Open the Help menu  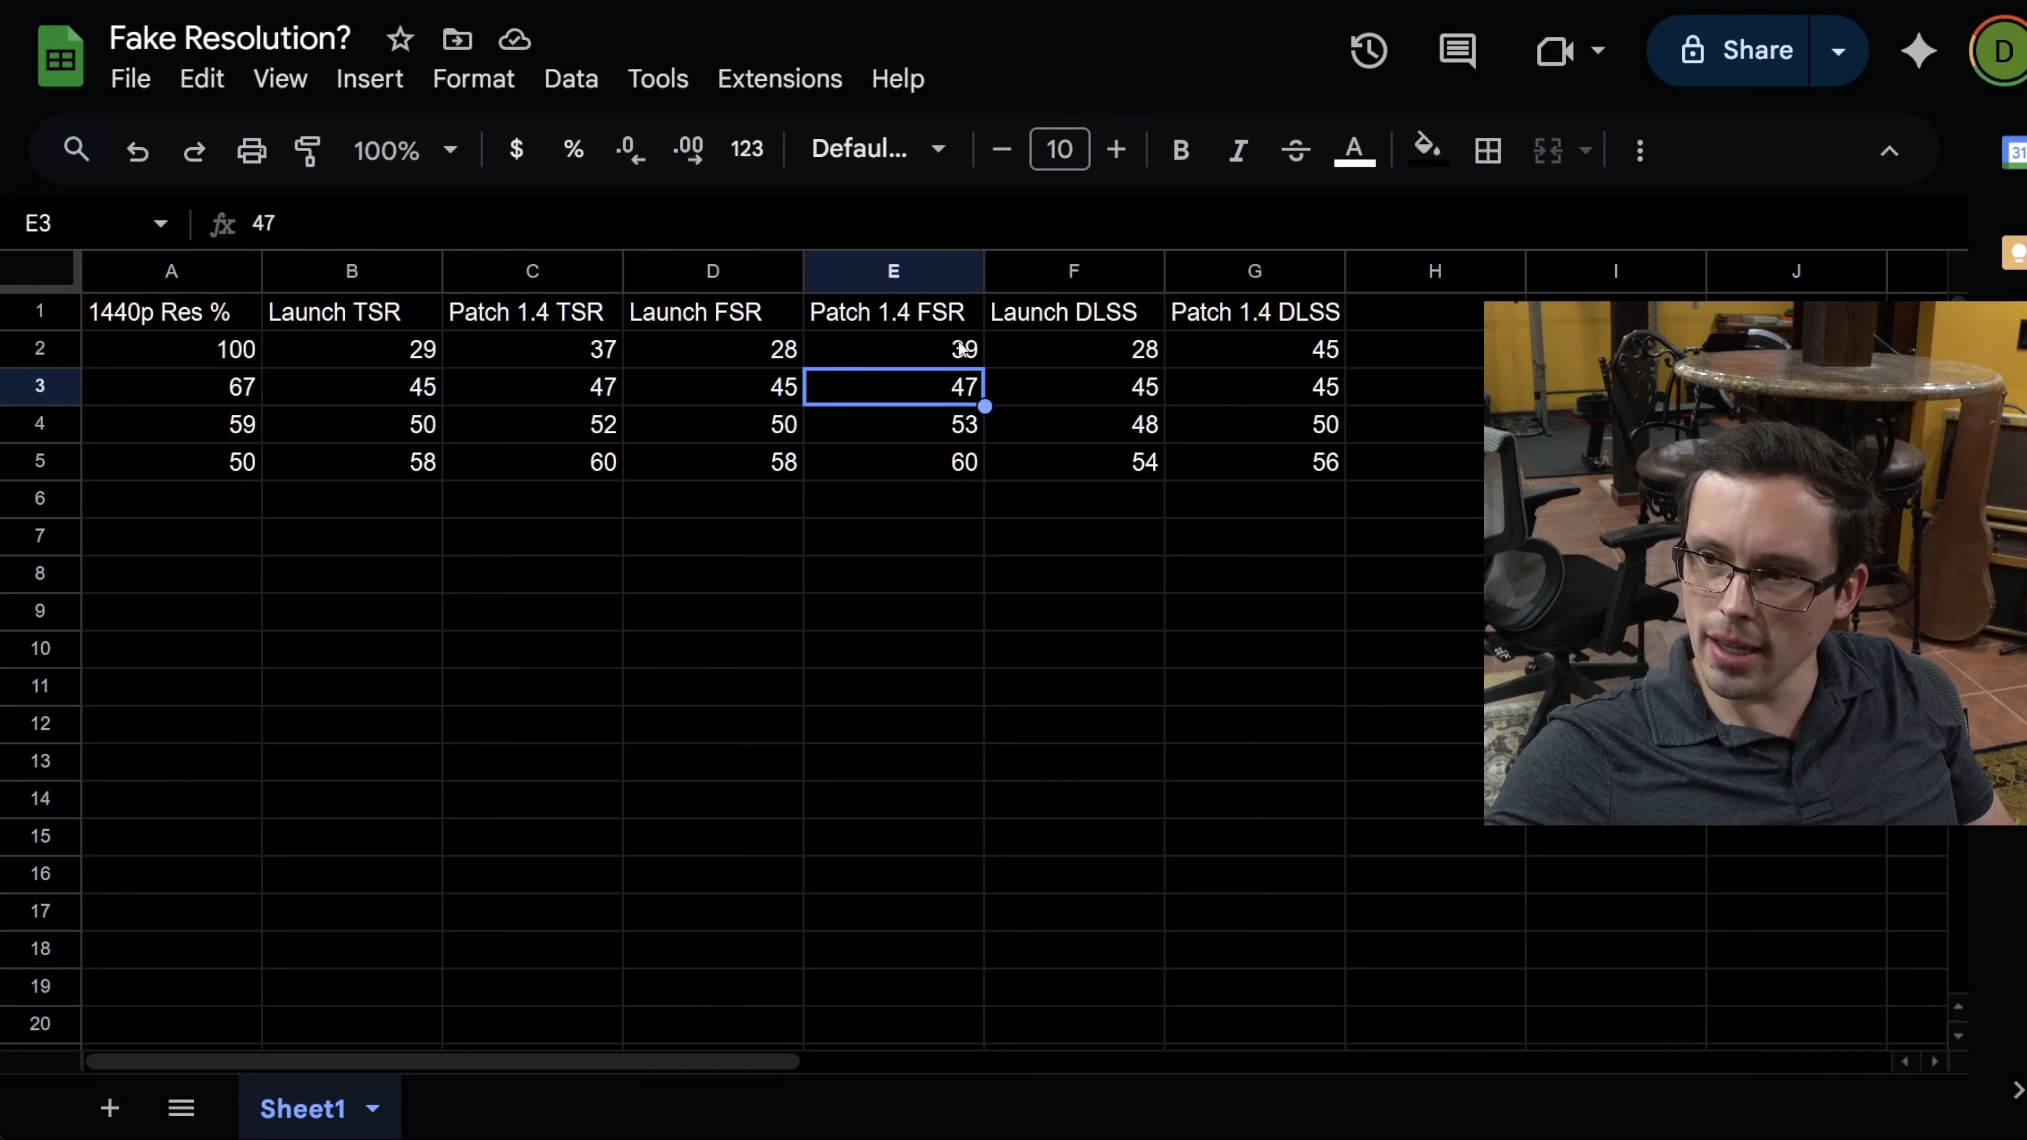[898, 79]
